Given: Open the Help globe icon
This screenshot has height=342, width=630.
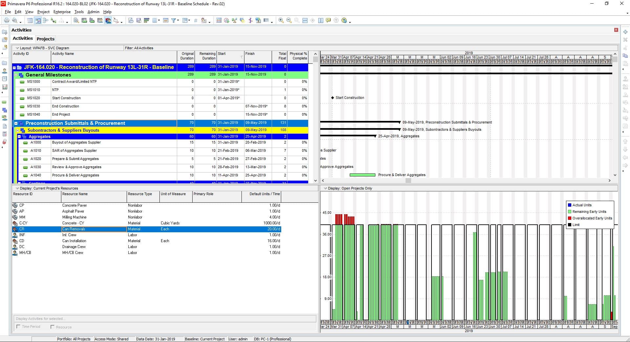Looking at the screenshot, I should pyautogui.click(x=344, y=20).
